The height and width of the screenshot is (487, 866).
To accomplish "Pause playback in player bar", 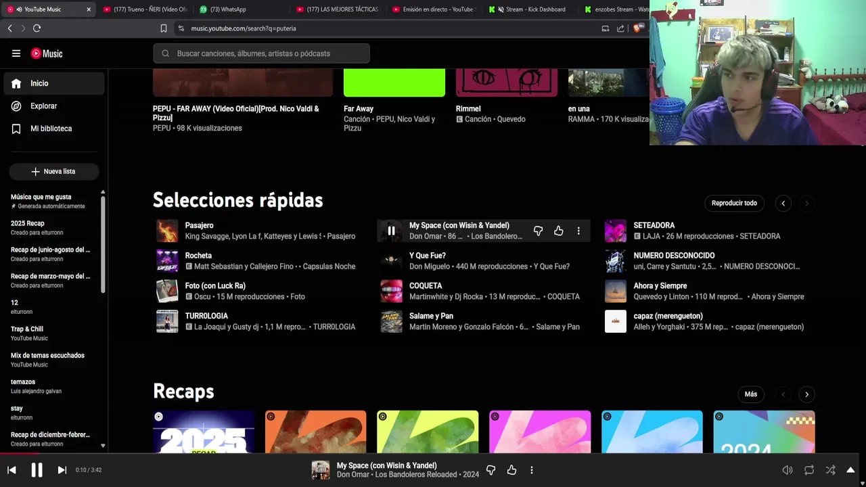I will point(37,470).
